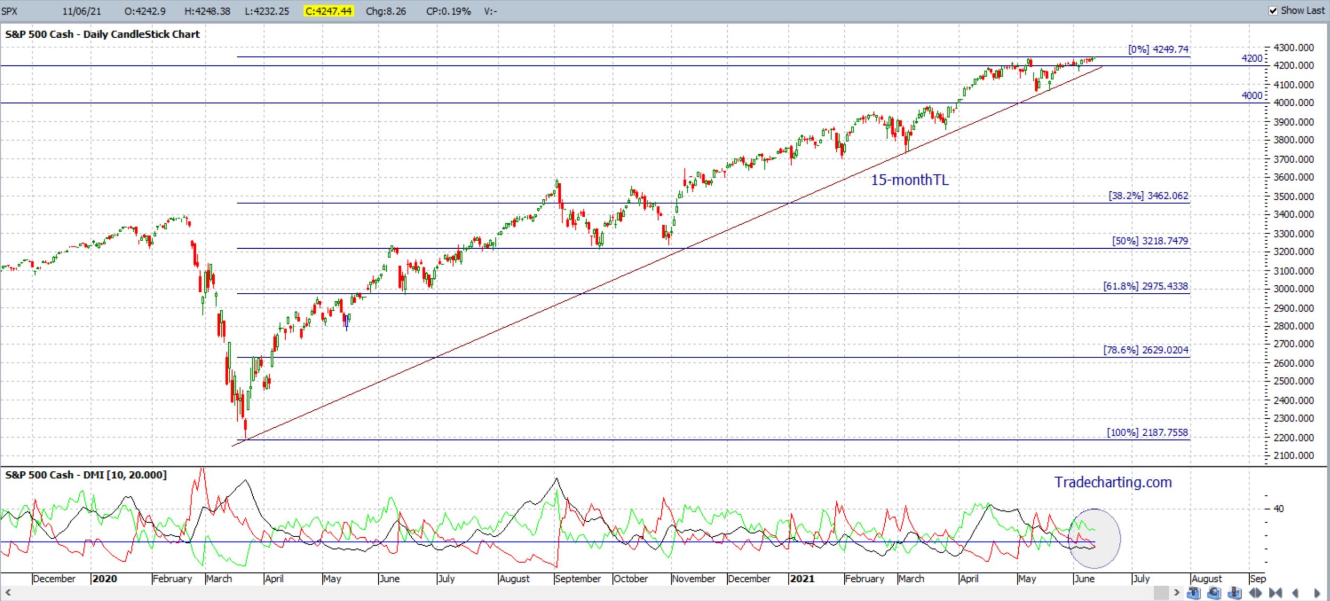Click the horizontal scrollbar left arrow

coord(8,592)
